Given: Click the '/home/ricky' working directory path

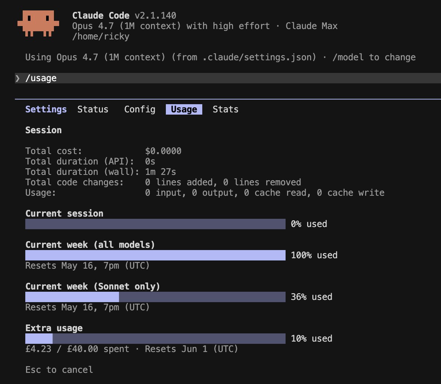Looking at the screenshot, I should pos(101,36).
